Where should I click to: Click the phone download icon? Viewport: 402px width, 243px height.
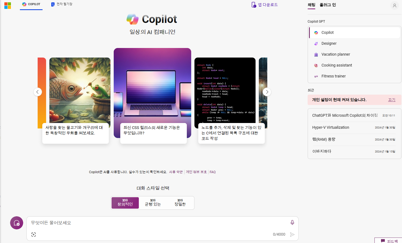pos(254,5)
